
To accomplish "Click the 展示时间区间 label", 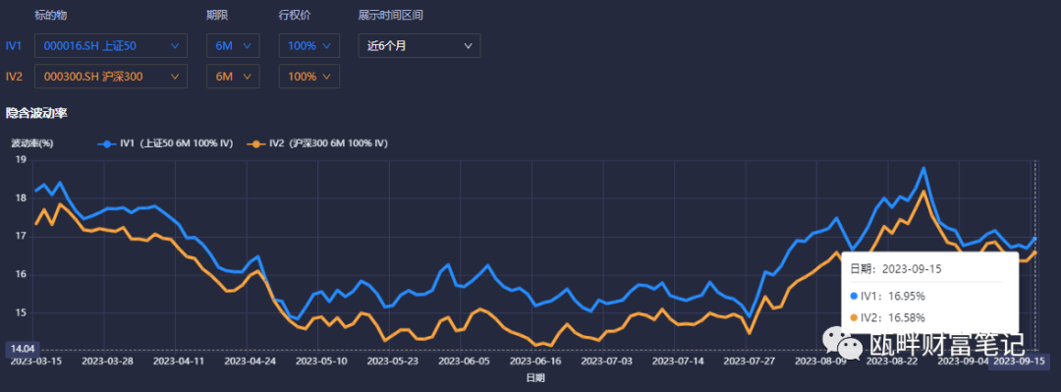I will [x=390, y=15].
